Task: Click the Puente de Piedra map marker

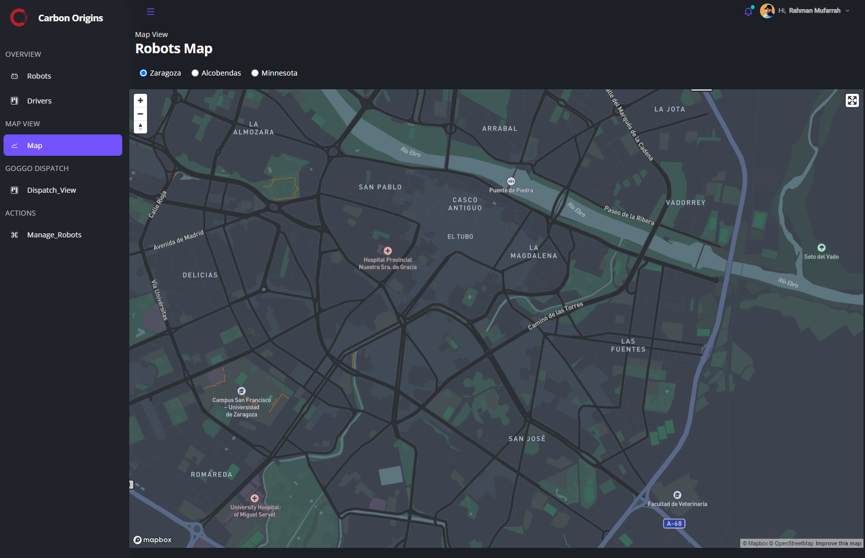Action: [x=511, y=182]
